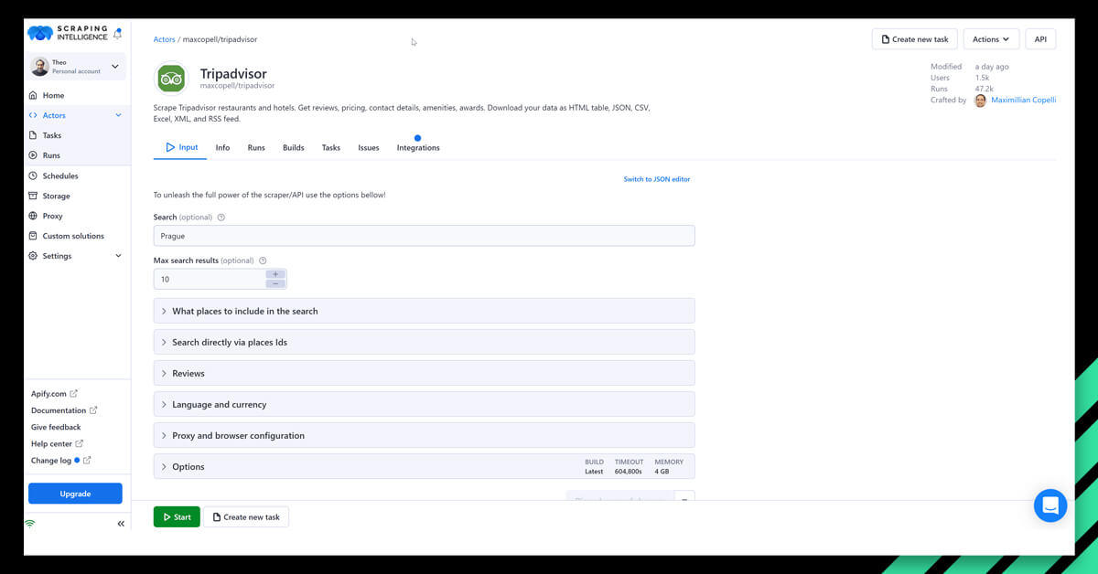Switch to the Integrations tab
Viewport: 1098px width, 574px height.
[418, 147]
